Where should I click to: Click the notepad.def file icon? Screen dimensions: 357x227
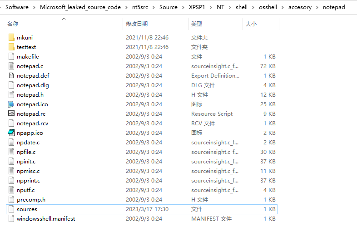coord(11,75)
